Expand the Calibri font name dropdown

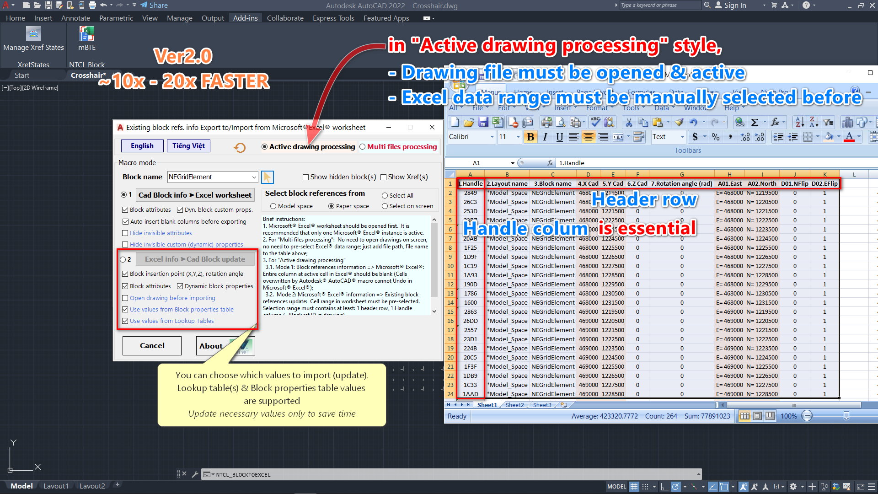[492, 137]
